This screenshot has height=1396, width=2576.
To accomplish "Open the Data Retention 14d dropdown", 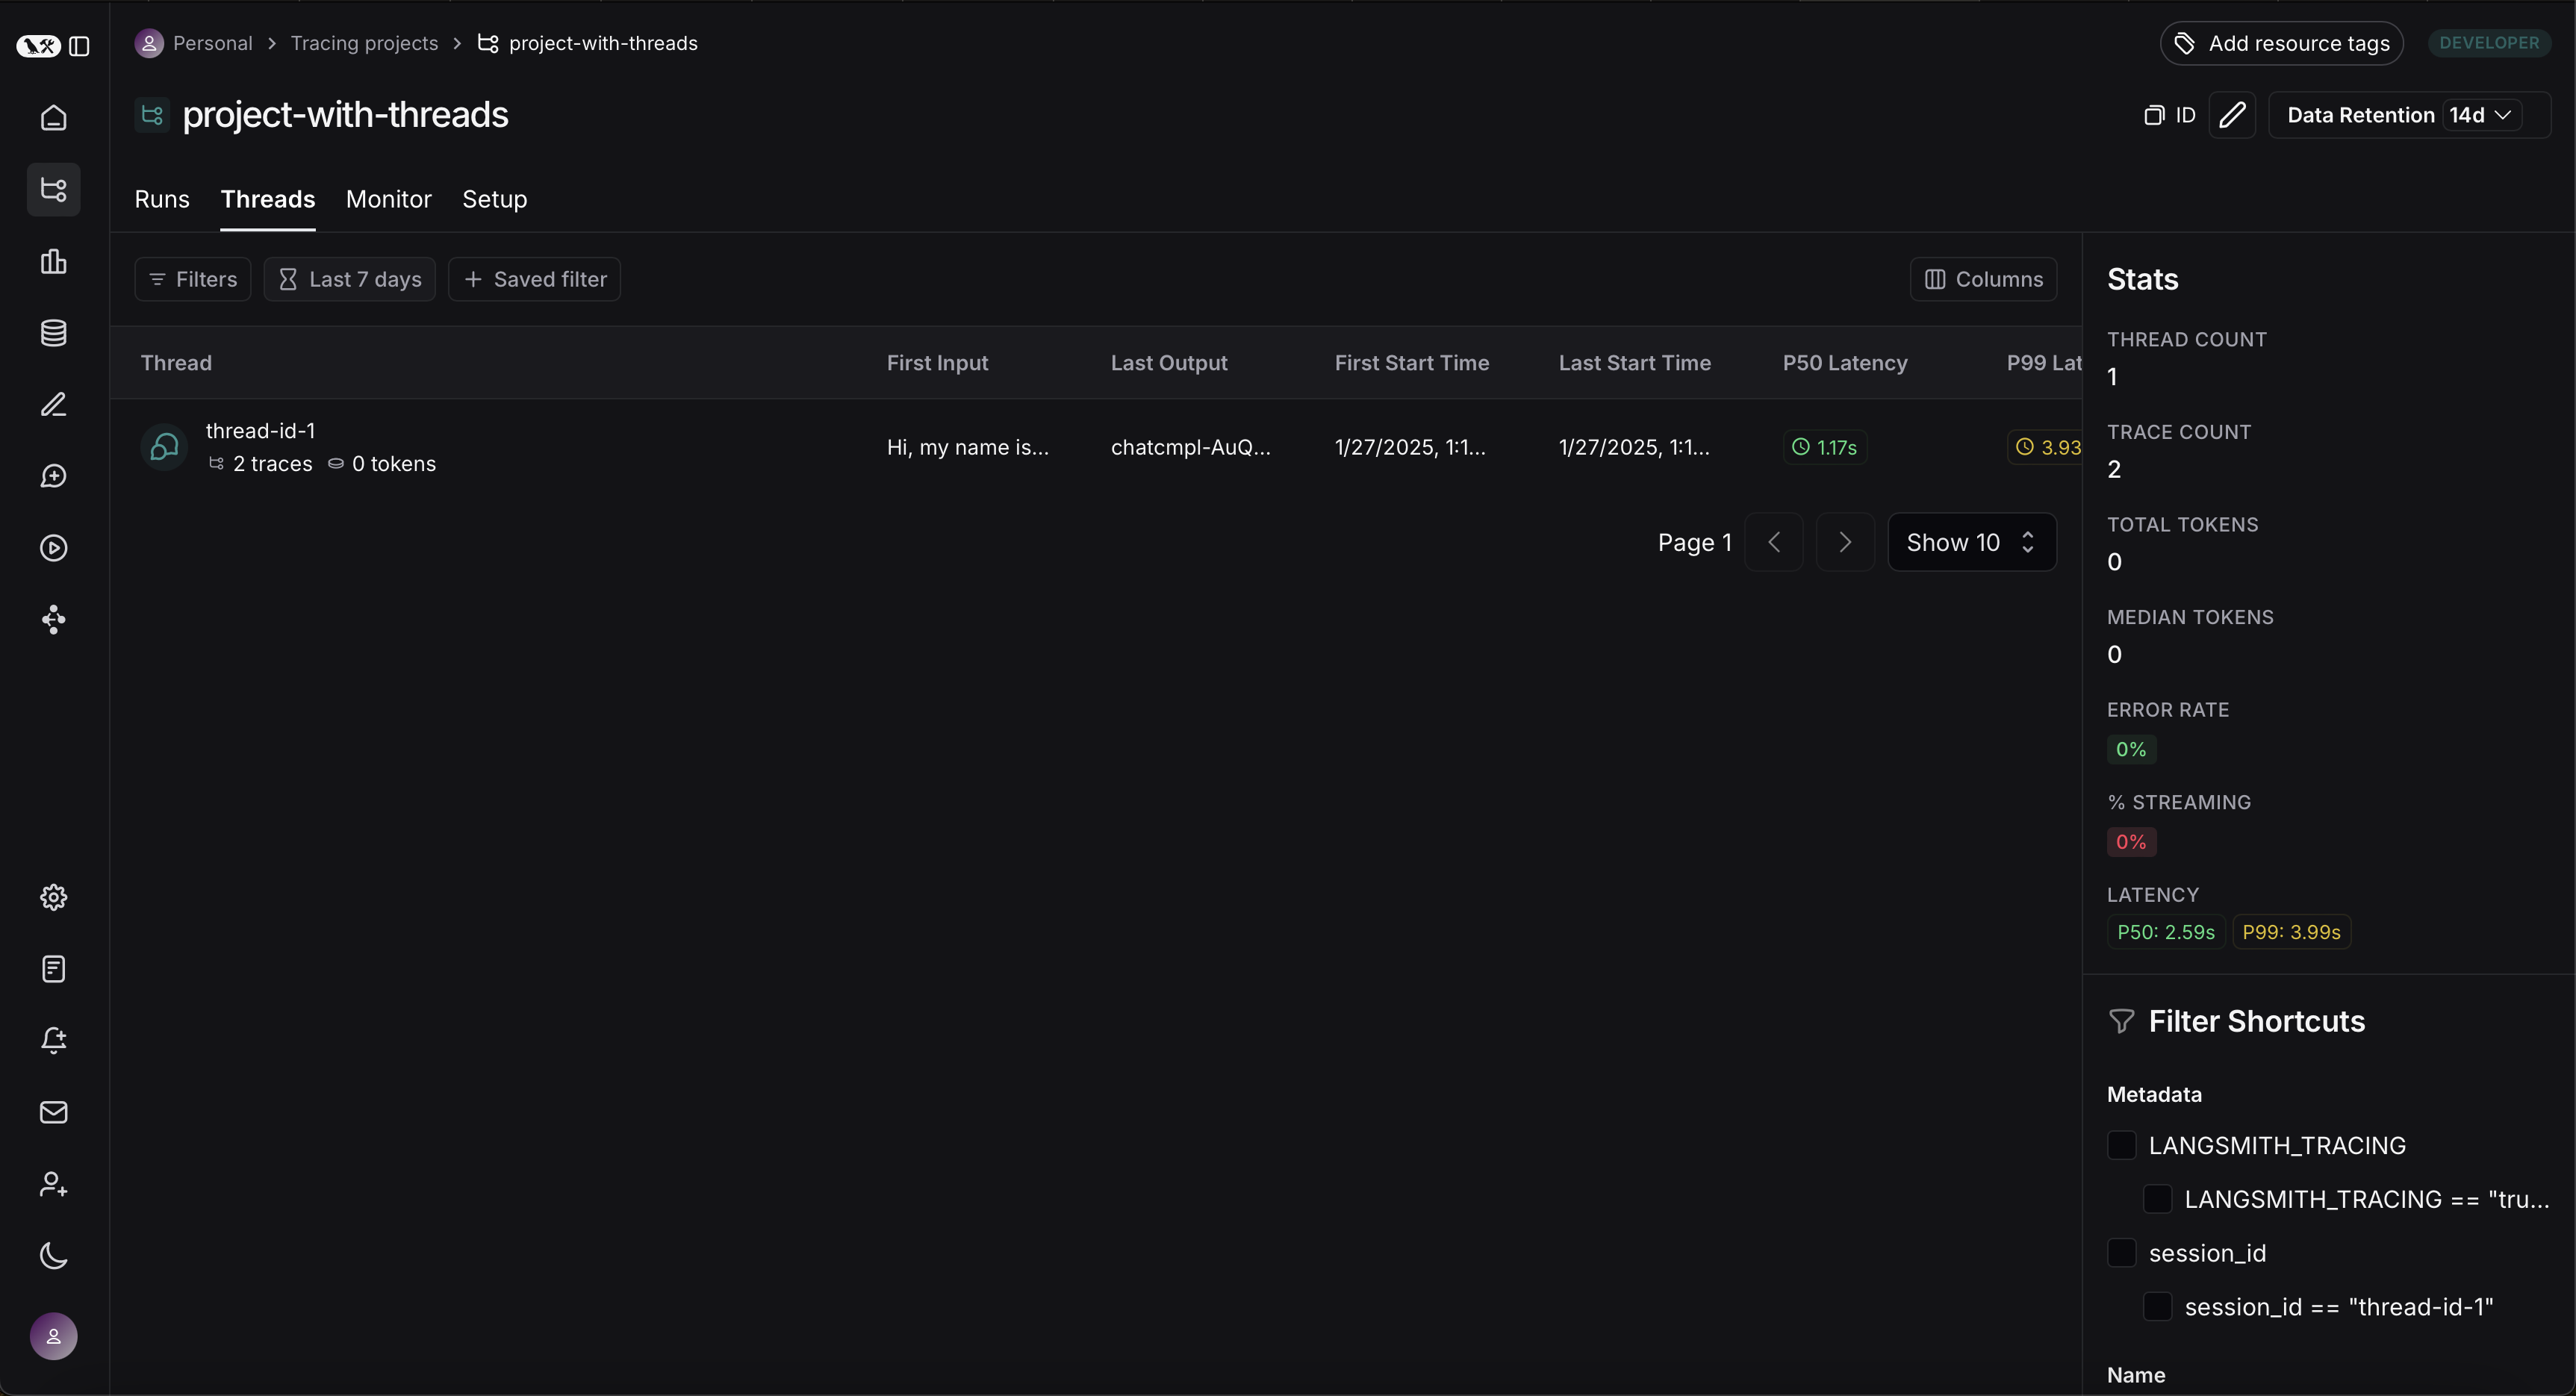I will point(2480,115).
